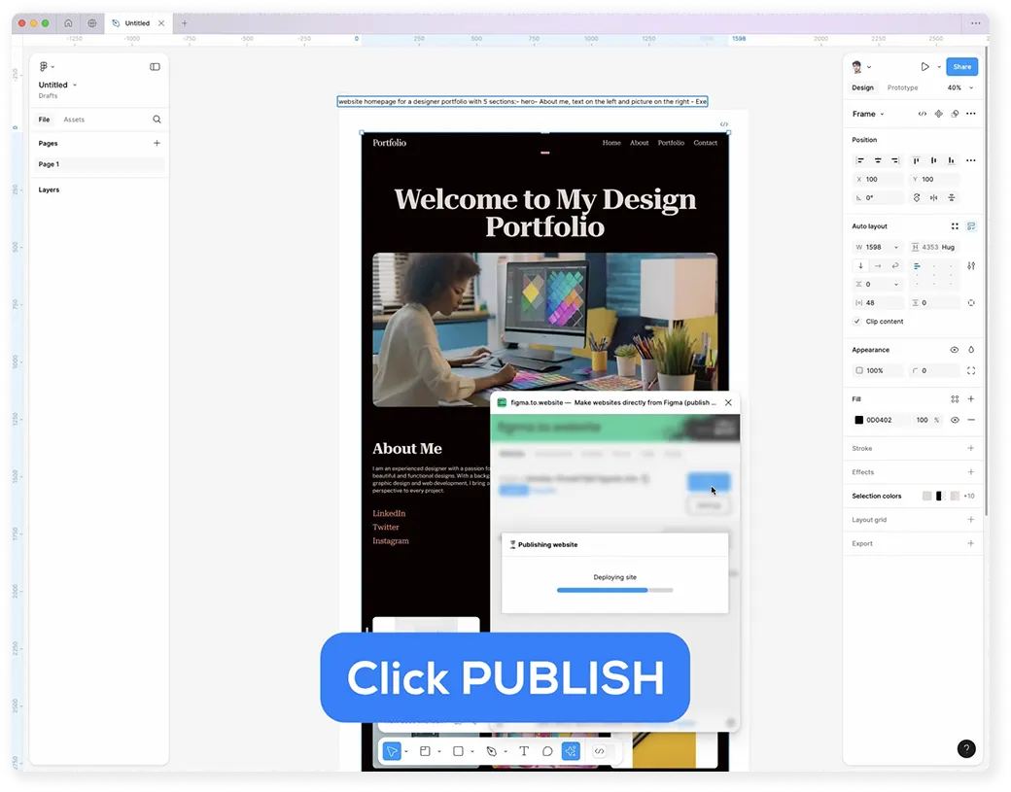The height and width of the screenshot is (792, 1011).
Task: Toggle Appearance layer visibility eye icon
Action: coord(955,350)
